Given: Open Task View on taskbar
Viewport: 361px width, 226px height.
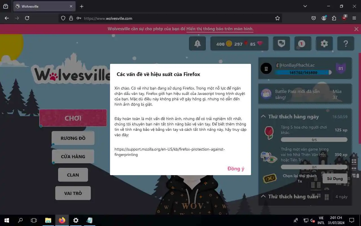Looking at the screenshot, I should 34,220.
